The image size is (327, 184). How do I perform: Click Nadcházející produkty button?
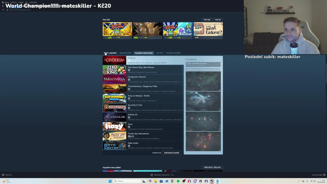pyautogui.click(x=172, y=153)
